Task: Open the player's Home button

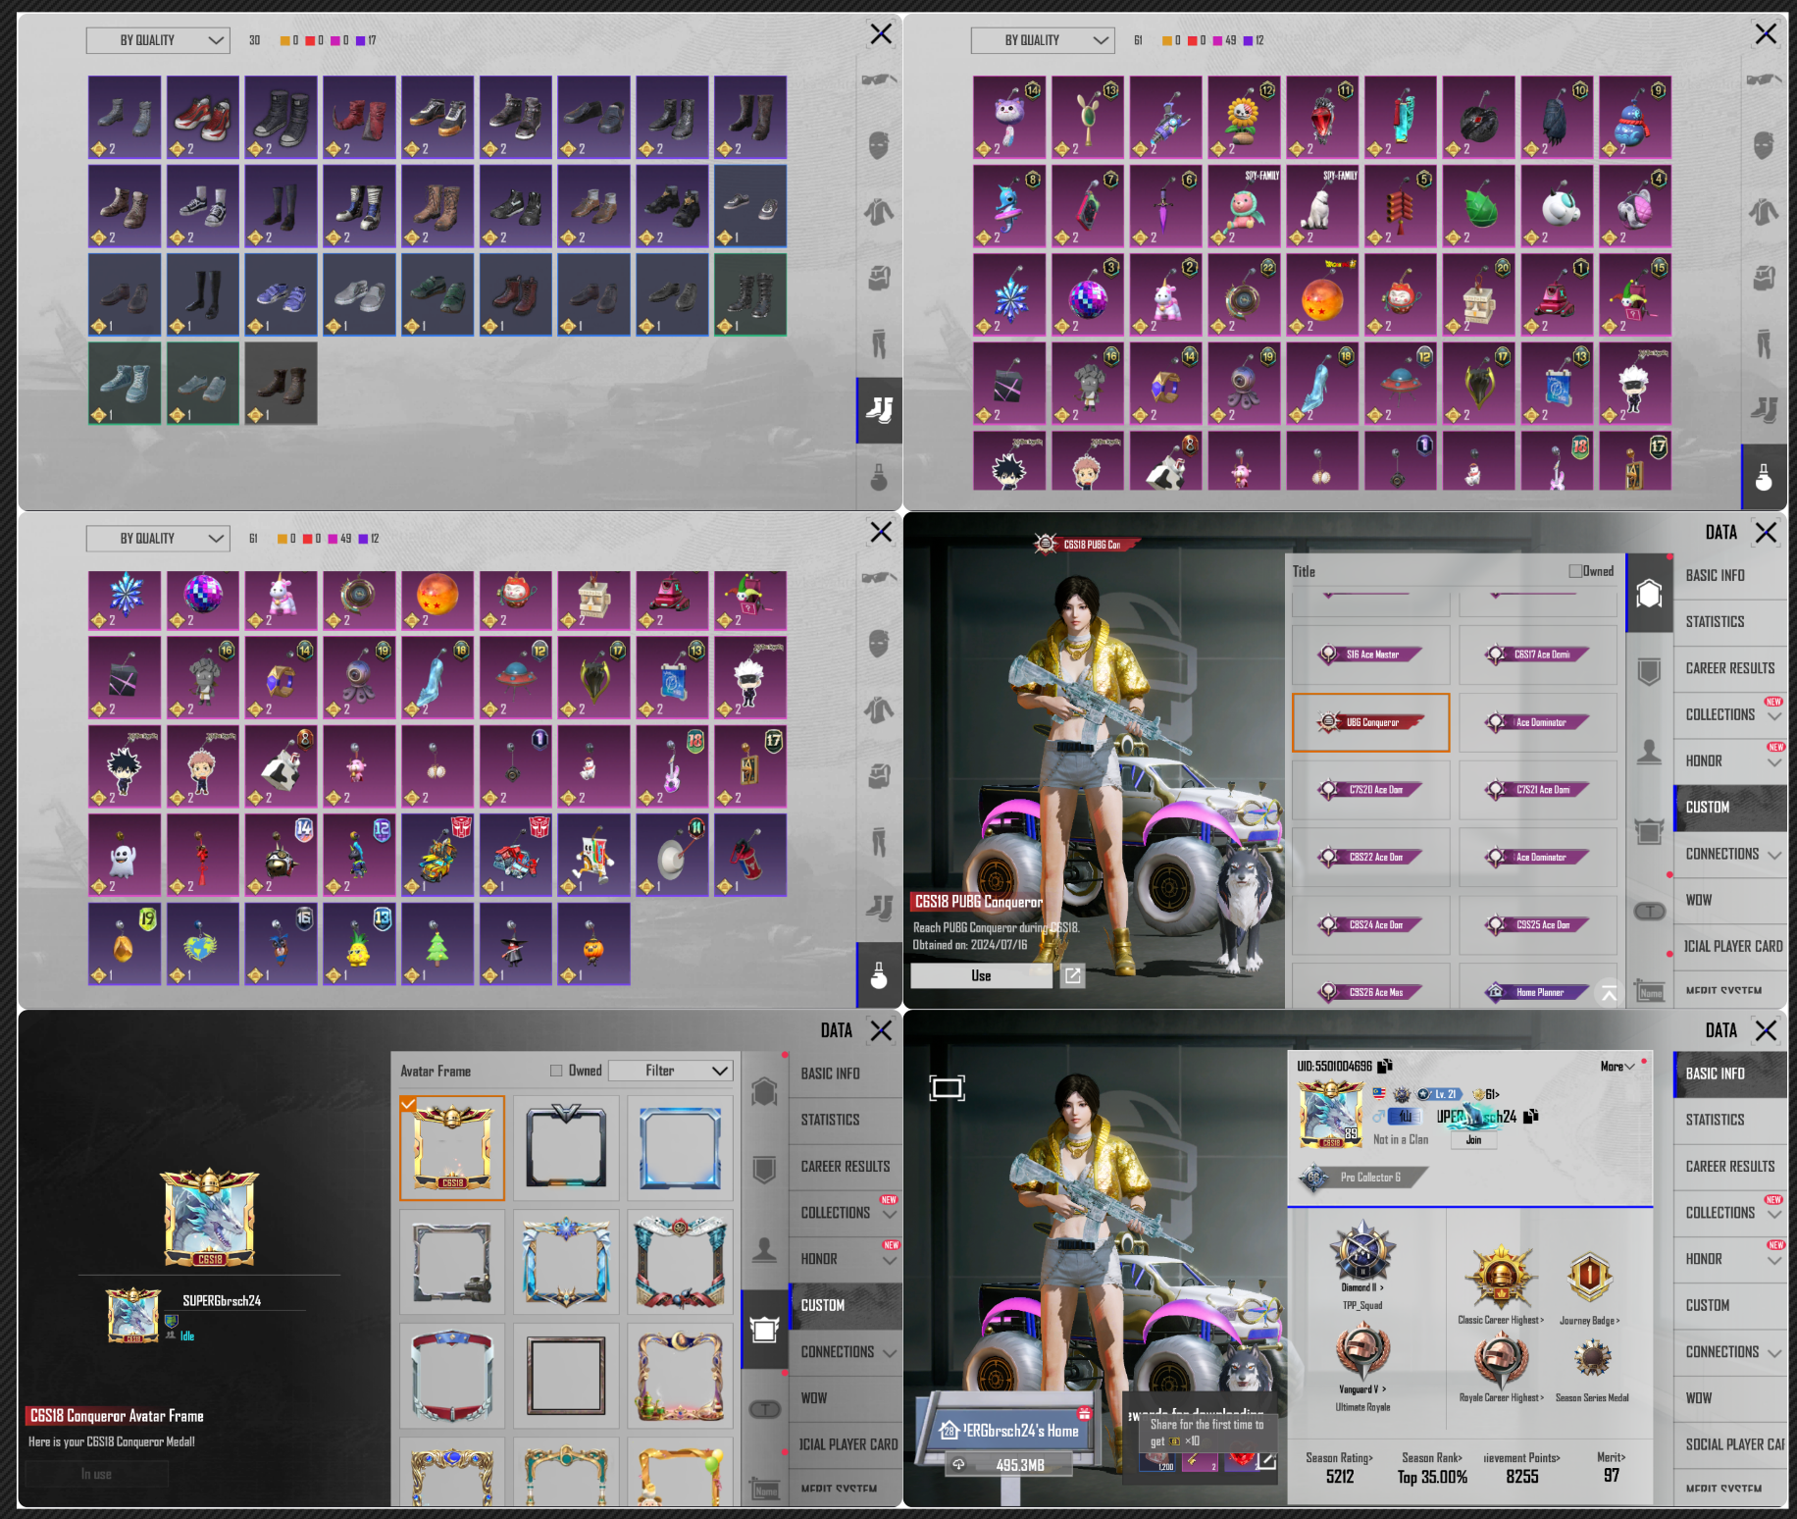Action: click(1008, 1431)
